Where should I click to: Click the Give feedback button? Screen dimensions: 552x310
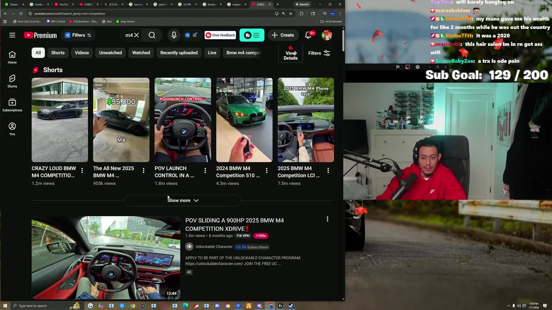coord(220,35)
